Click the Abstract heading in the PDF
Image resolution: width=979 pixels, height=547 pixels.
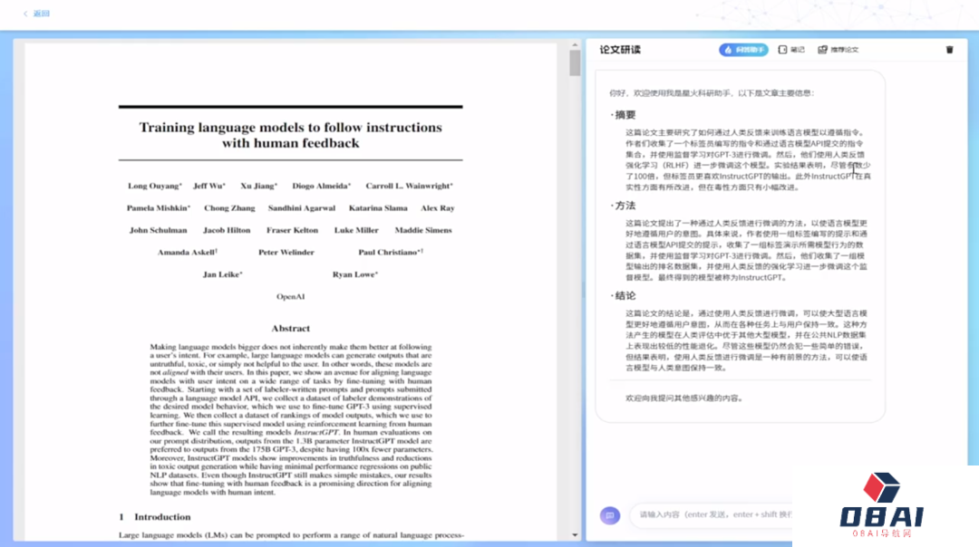(x=291, y=329)
